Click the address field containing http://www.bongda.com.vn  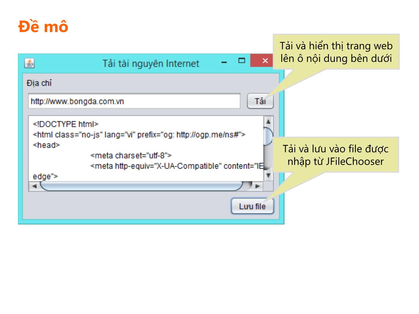coord(134,101)
